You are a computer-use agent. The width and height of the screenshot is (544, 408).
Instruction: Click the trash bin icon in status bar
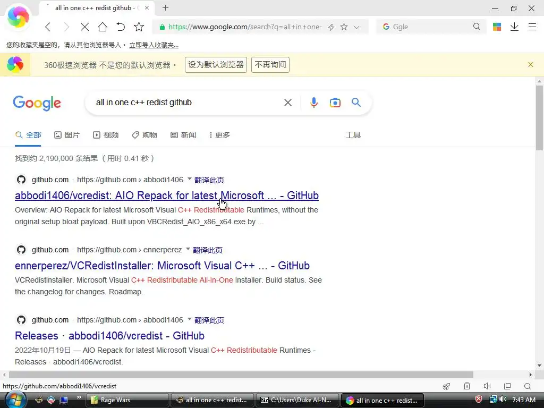coord(467,386)
